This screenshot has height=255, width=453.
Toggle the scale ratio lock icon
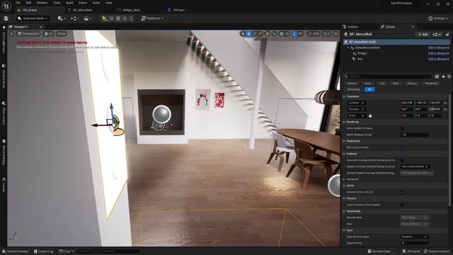pos(370,115)
